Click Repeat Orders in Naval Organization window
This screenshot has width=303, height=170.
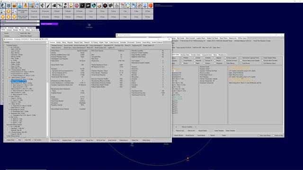click(203, 131)
